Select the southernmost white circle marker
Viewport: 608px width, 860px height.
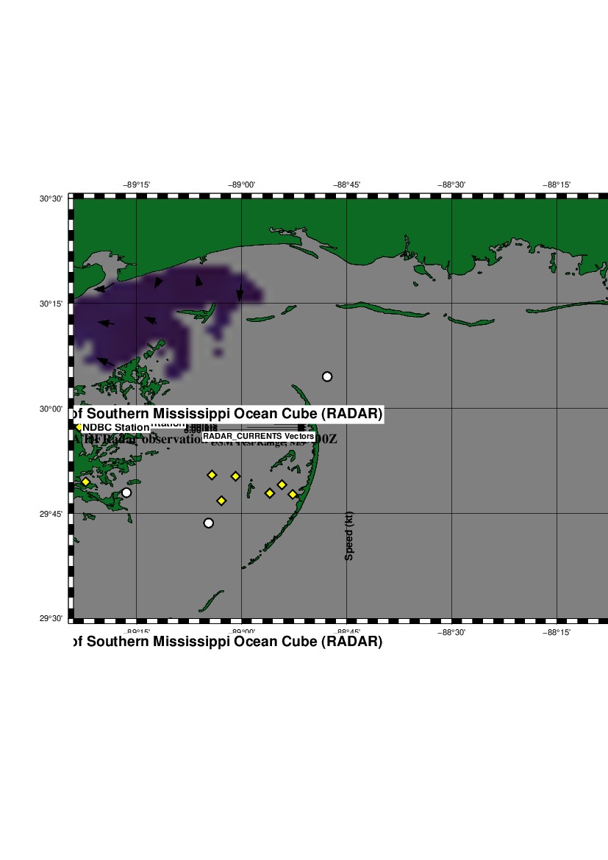pyautogui.click(x=209, y=523)
